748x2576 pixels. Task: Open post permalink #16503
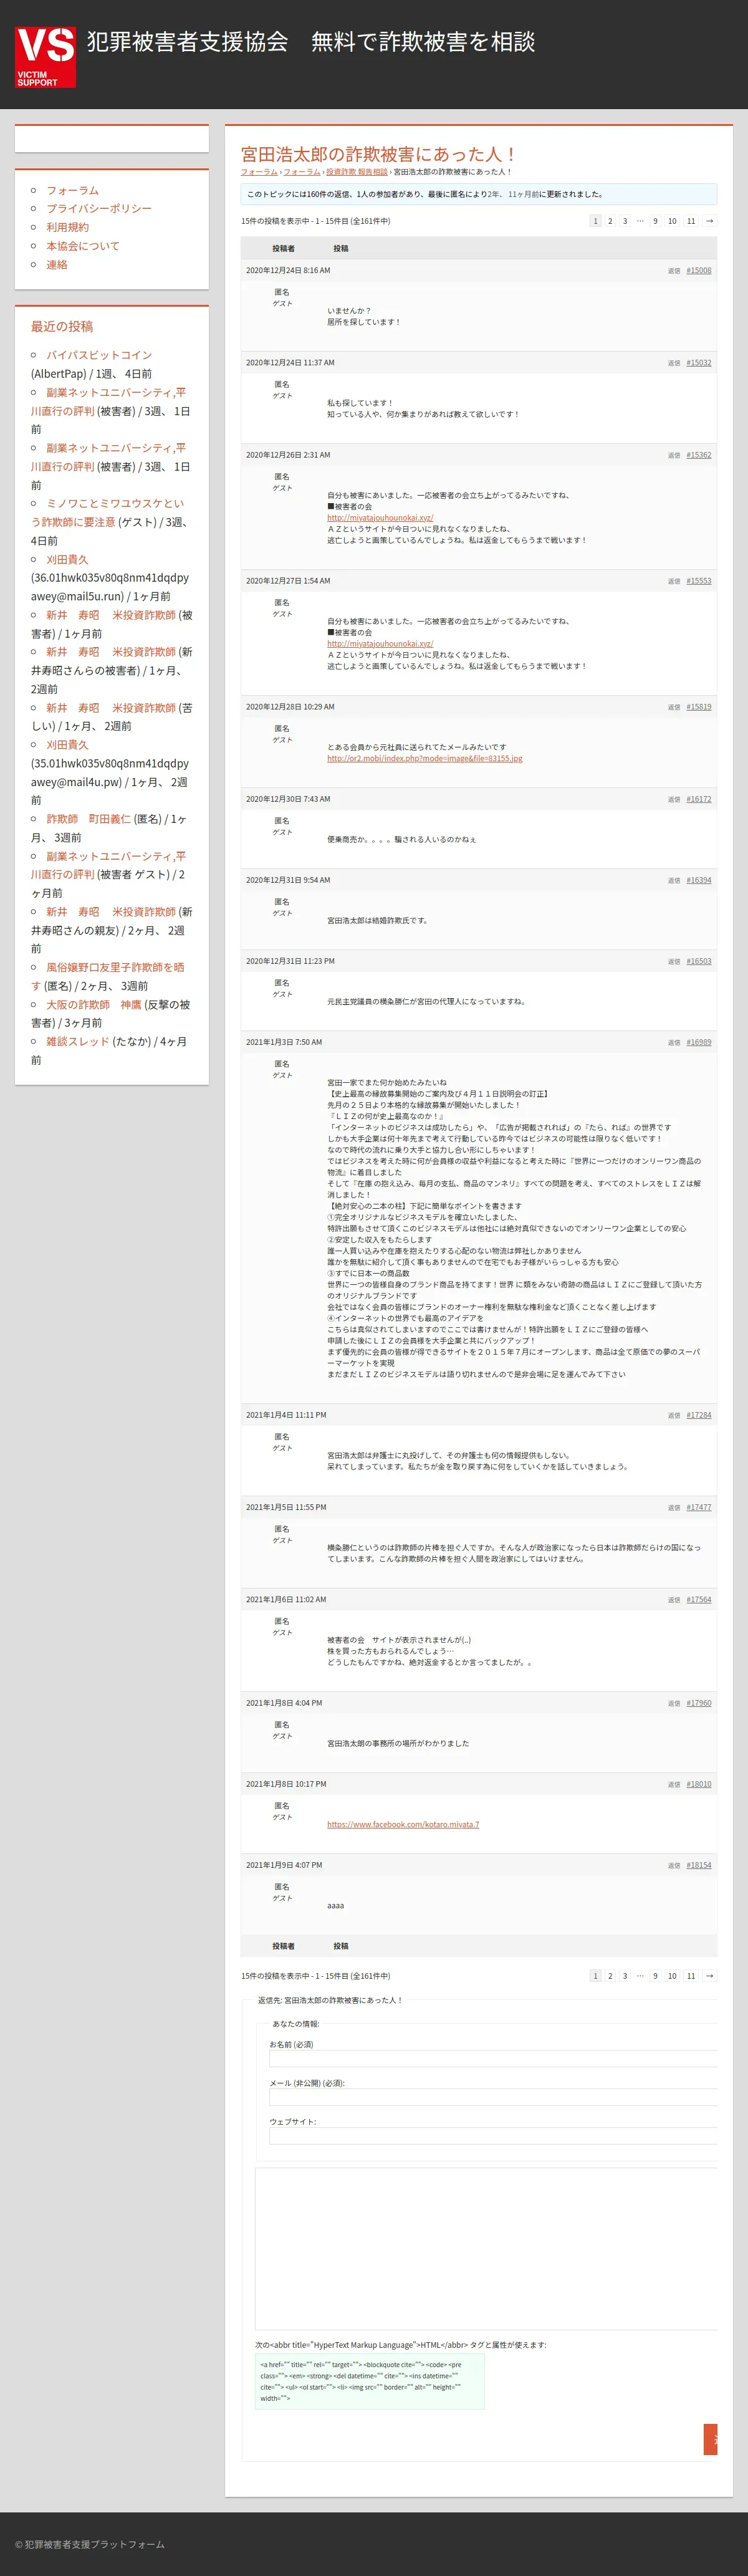pyautogui.click(x=699, y=961)
